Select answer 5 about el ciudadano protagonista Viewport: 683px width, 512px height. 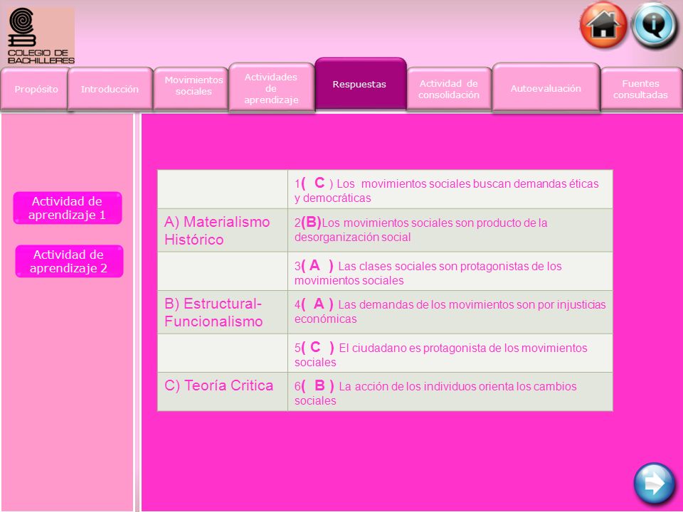click(x=450, y=353)
